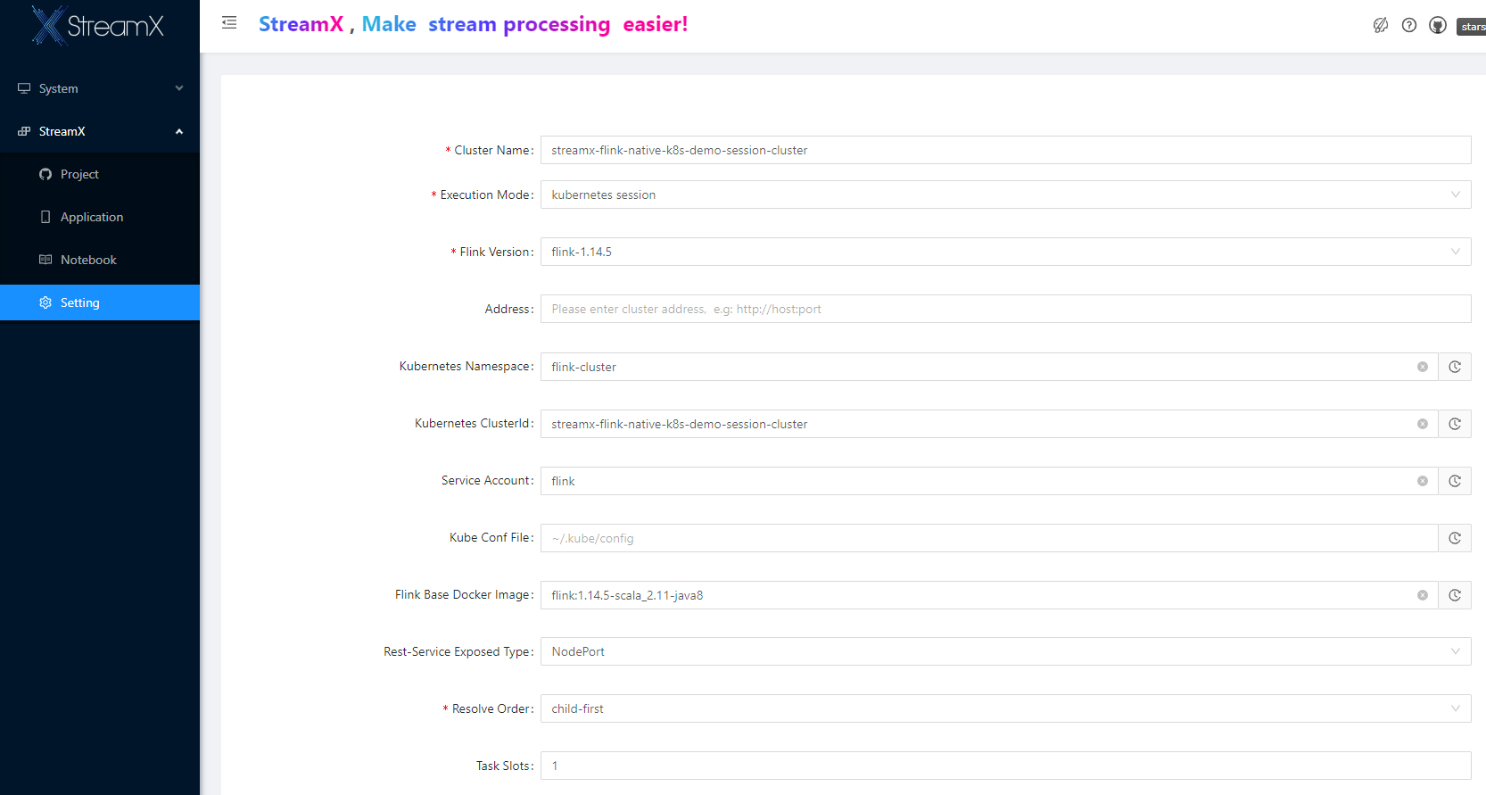Open the history icon for Kubernetes ClusterId

1455,424
